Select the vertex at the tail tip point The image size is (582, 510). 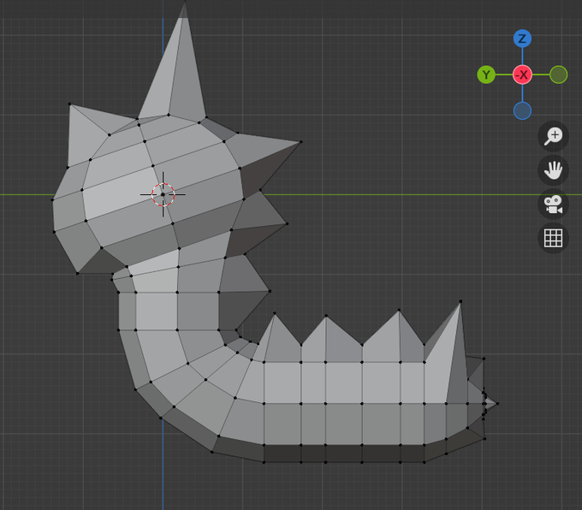click(x=497, y=404)
